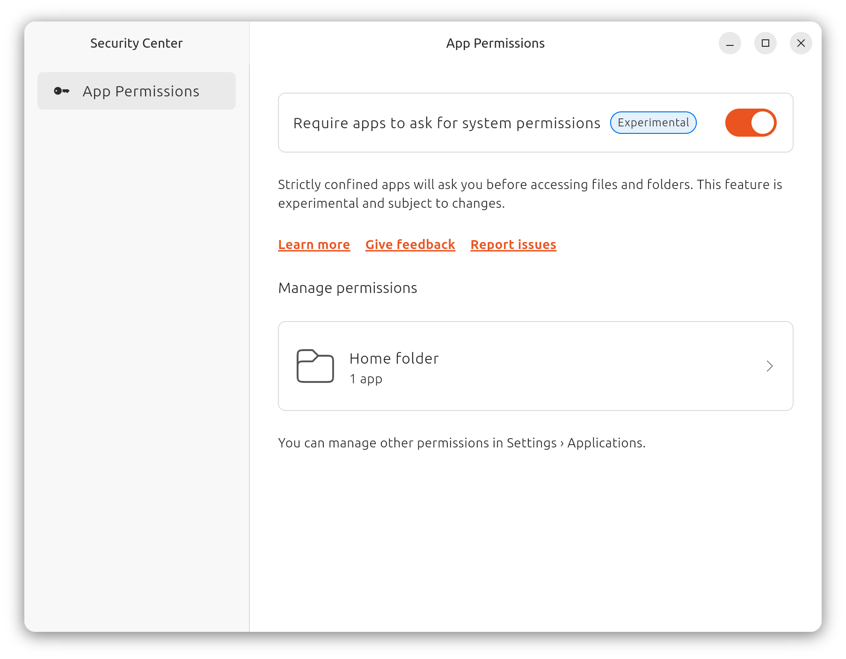Click the Home folder label text
This screenshot has height=659, width=846.
click(394, 358)
